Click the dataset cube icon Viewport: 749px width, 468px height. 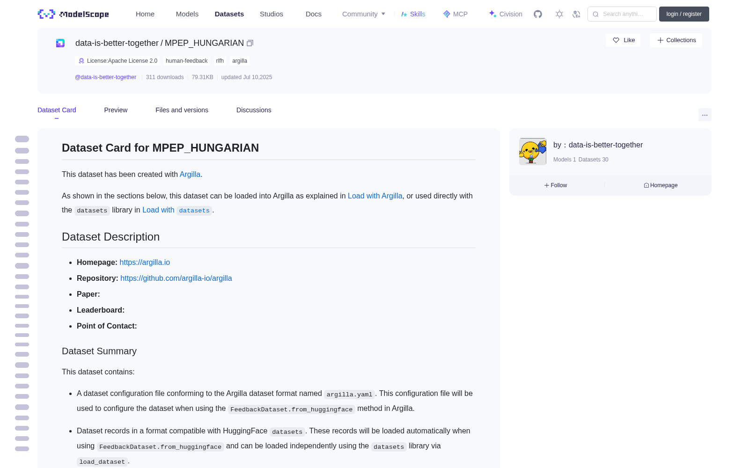pos(60,43)
